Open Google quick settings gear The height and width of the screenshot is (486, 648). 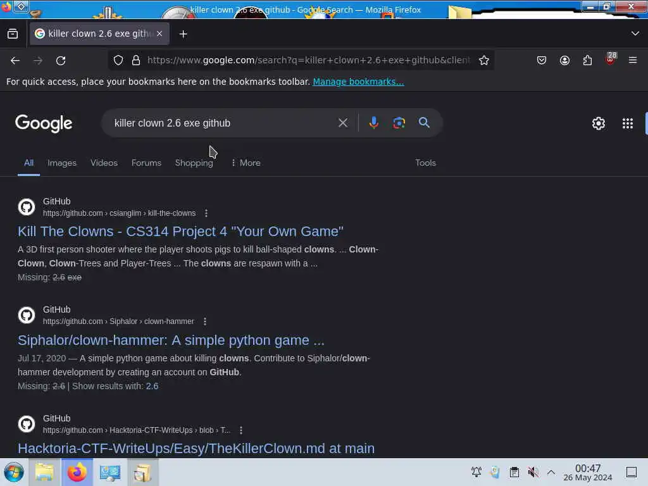tap(599, 123)
